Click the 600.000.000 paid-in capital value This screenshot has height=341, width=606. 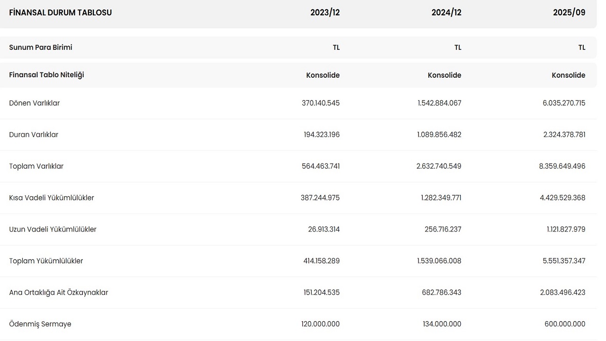pyautogui.click(x=565, y=324)
